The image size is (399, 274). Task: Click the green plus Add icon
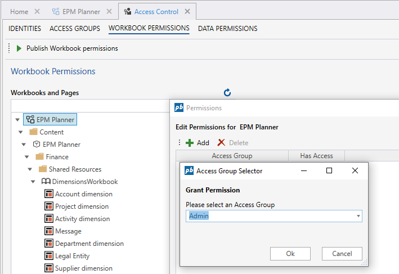(190, 143)
